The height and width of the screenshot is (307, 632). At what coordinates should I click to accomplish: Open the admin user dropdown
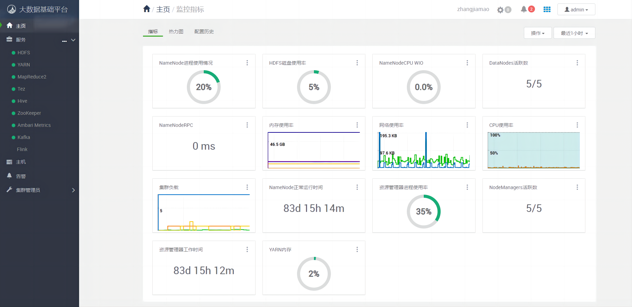pos(576,10)
